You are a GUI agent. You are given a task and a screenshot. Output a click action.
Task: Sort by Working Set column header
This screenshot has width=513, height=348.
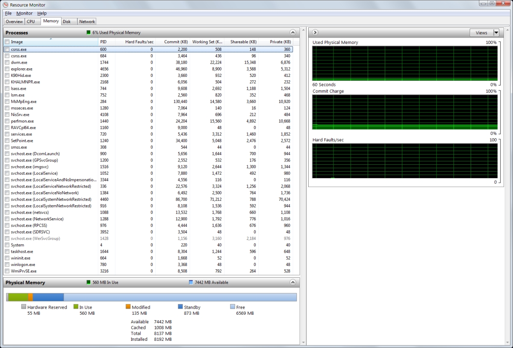(206, 42)
